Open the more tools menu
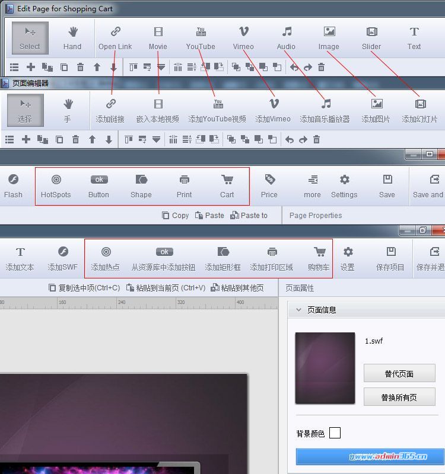 313,186
